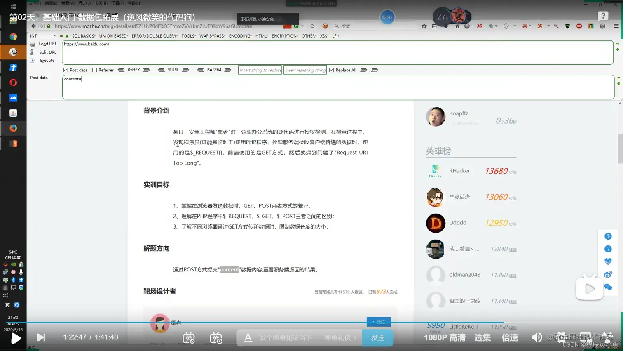Click the red JS extension icon
The image size is (623, 351).
tap(479, 26)
